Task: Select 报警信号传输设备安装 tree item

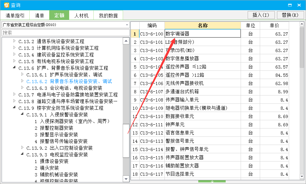Action: point(61,141)
